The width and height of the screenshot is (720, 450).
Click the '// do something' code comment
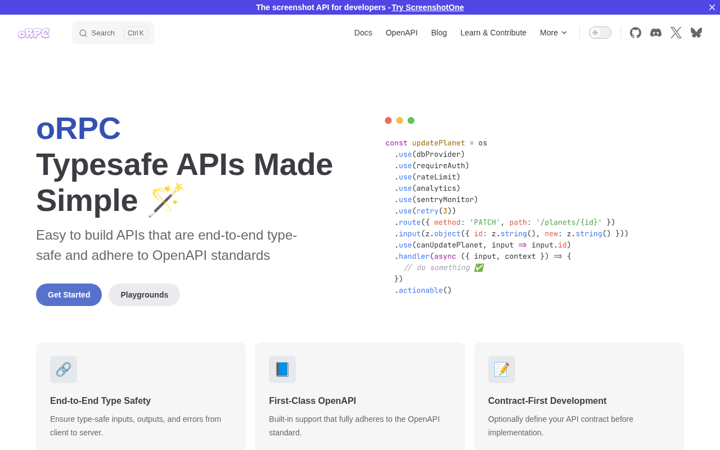tap(443, 268)
